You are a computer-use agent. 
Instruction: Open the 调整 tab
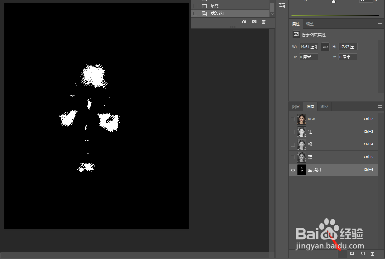pos(310,24)
